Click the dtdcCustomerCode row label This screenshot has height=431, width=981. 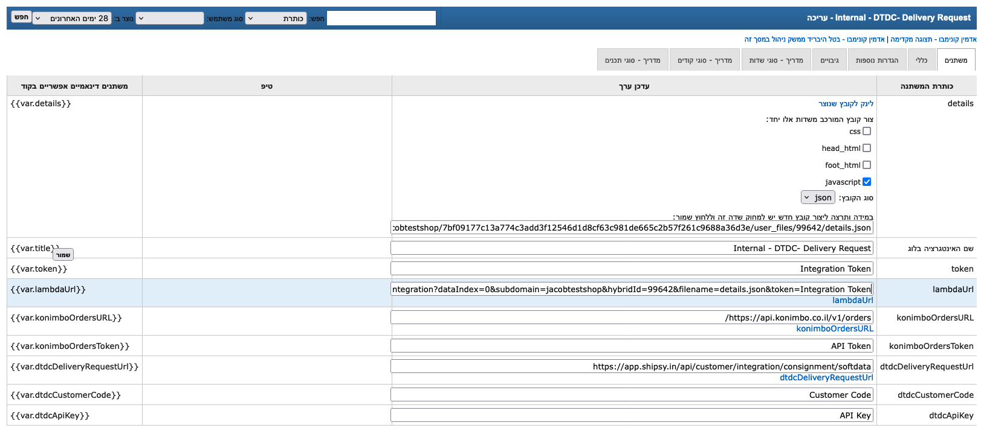pyautogui.click(x=936, y=395)
